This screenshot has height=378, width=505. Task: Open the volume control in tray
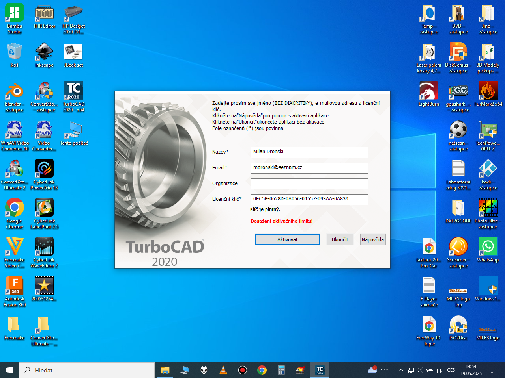point(420,370)
